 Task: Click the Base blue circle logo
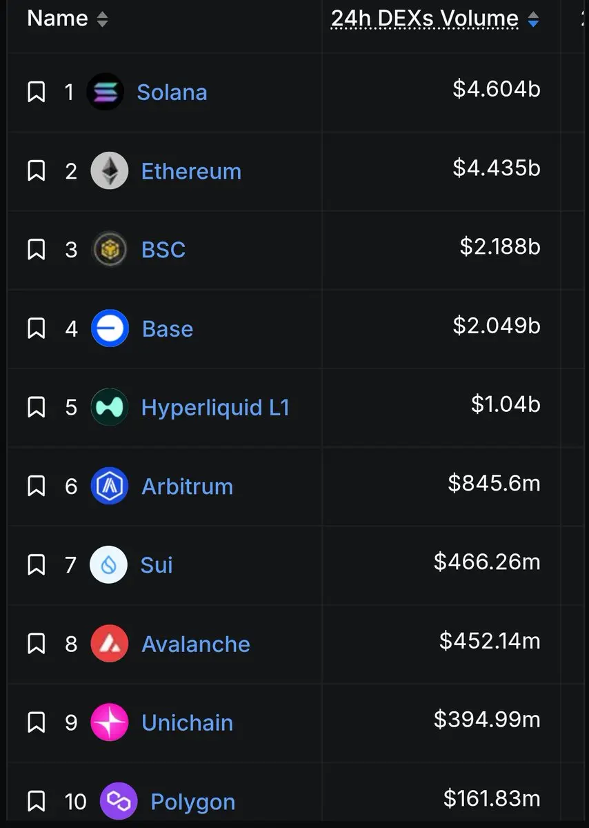[x=110, y=328]
